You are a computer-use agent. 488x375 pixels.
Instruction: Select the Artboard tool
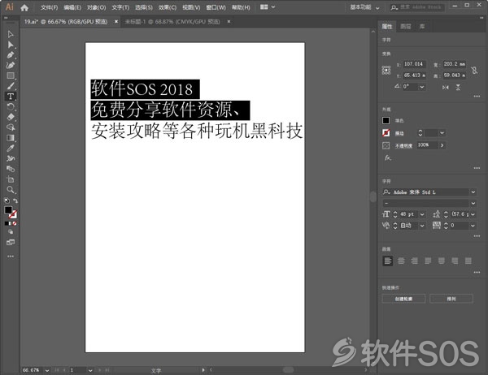(11, 179)
